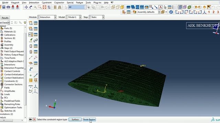Expand the Sections (6) tree node
This screenshot has width=220, height=123.
(x=10, y=38)
